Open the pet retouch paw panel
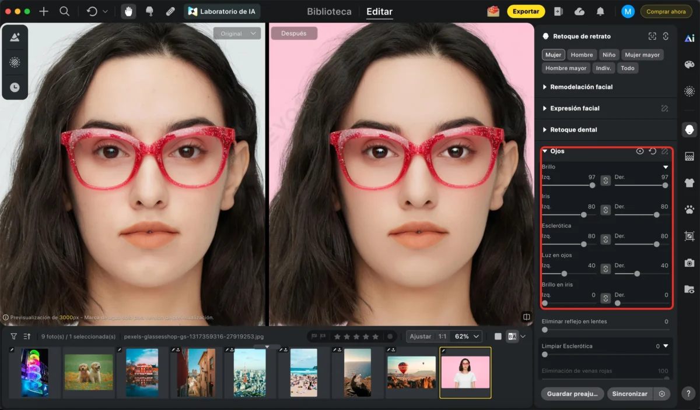Viewport: 700px width, 410px height. tap(689, 209)
